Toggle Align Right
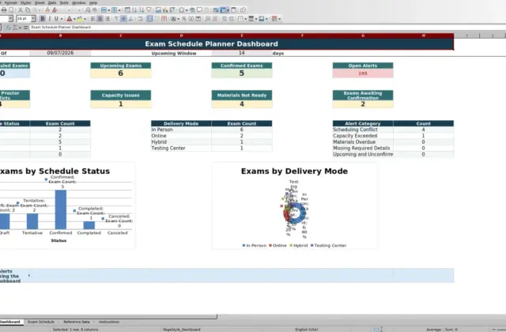 108,19
